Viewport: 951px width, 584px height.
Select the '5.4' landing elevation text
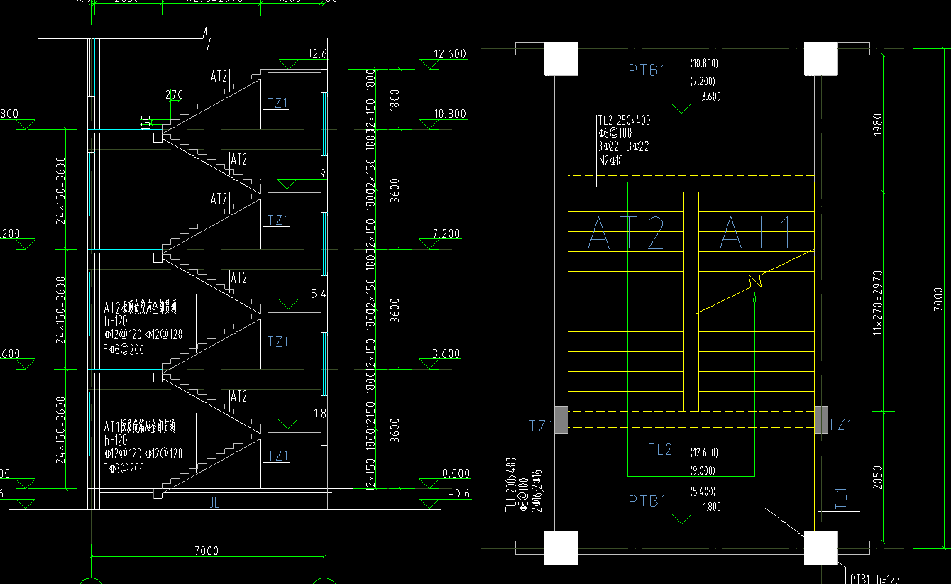[x=319, y=293]
